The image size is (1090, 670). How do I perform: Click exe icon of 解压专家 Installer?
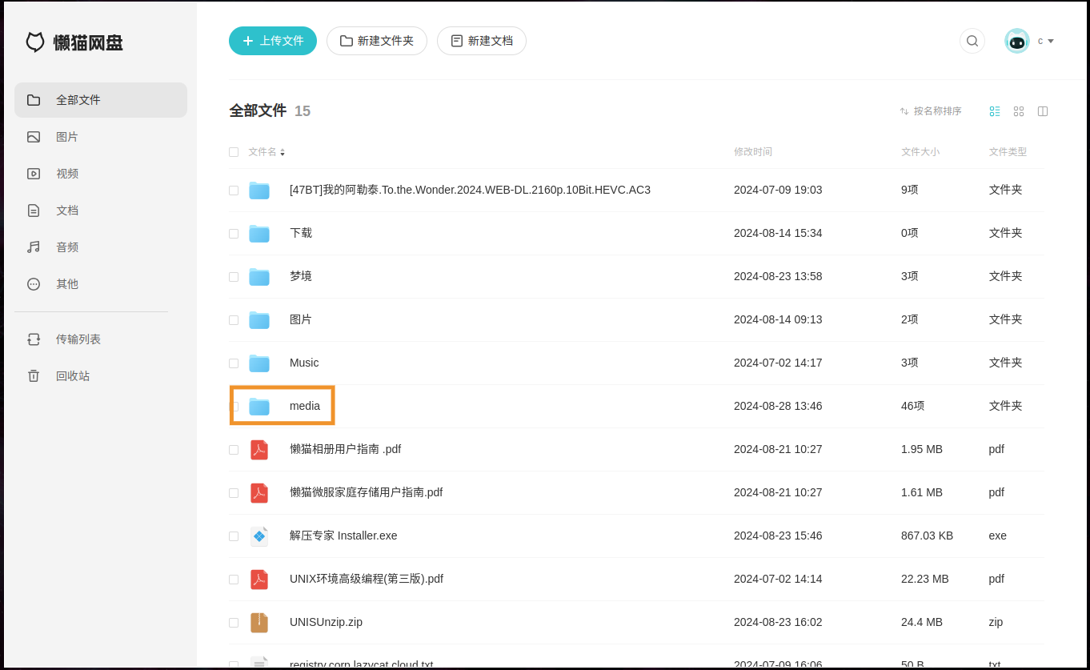(259, 536)
